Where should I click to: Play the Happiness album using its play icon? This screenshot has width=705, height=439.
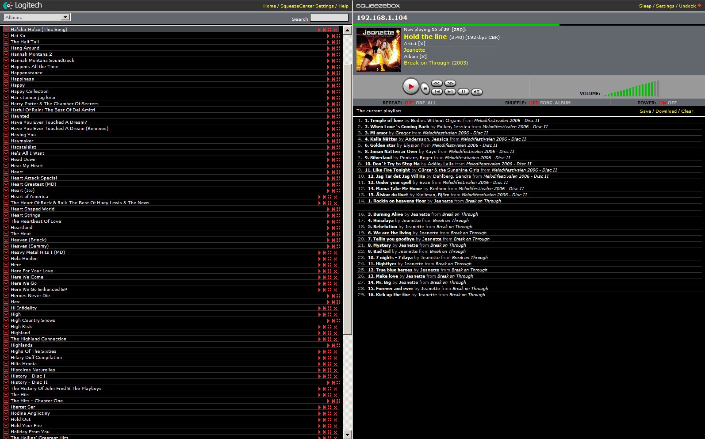[328, 79]
